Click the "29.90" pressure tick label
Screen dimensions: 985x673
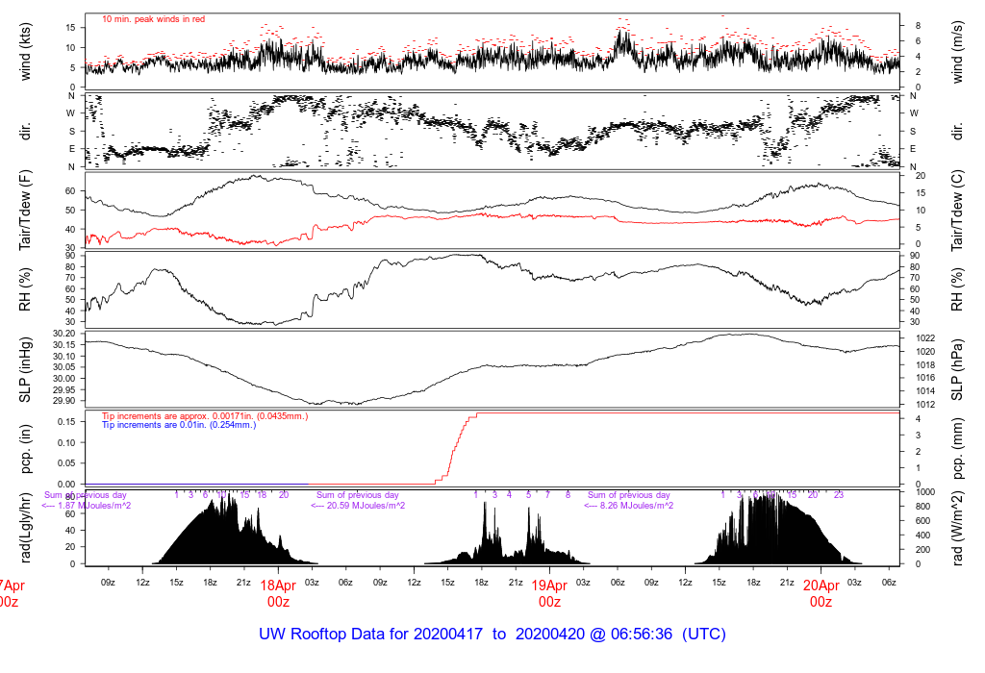tap(64, 401)
